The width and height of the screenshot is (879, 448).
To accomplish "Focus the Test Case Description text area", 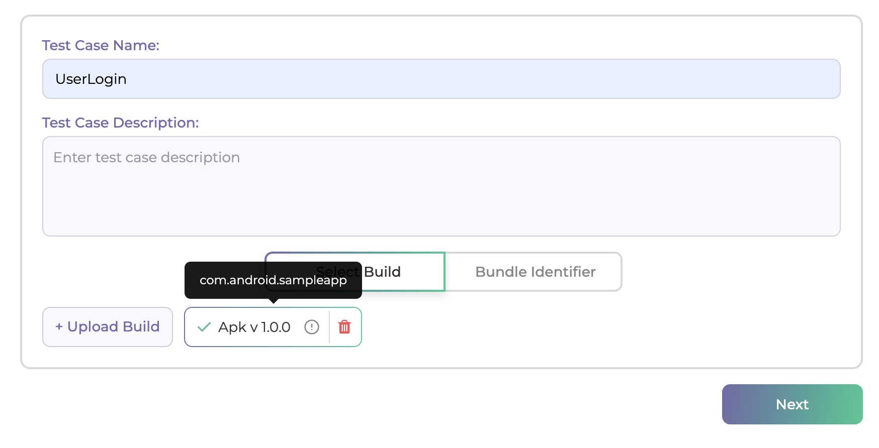I will click(x=441, y=196).
